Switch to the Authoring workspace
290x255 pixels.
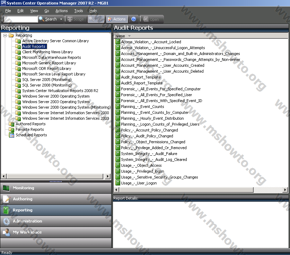56,199
